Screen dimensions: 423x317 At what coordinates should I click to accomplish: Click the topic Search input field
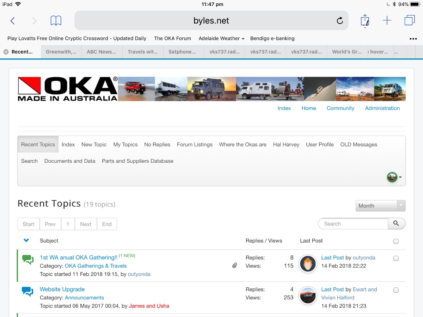[x=353, y=224]
